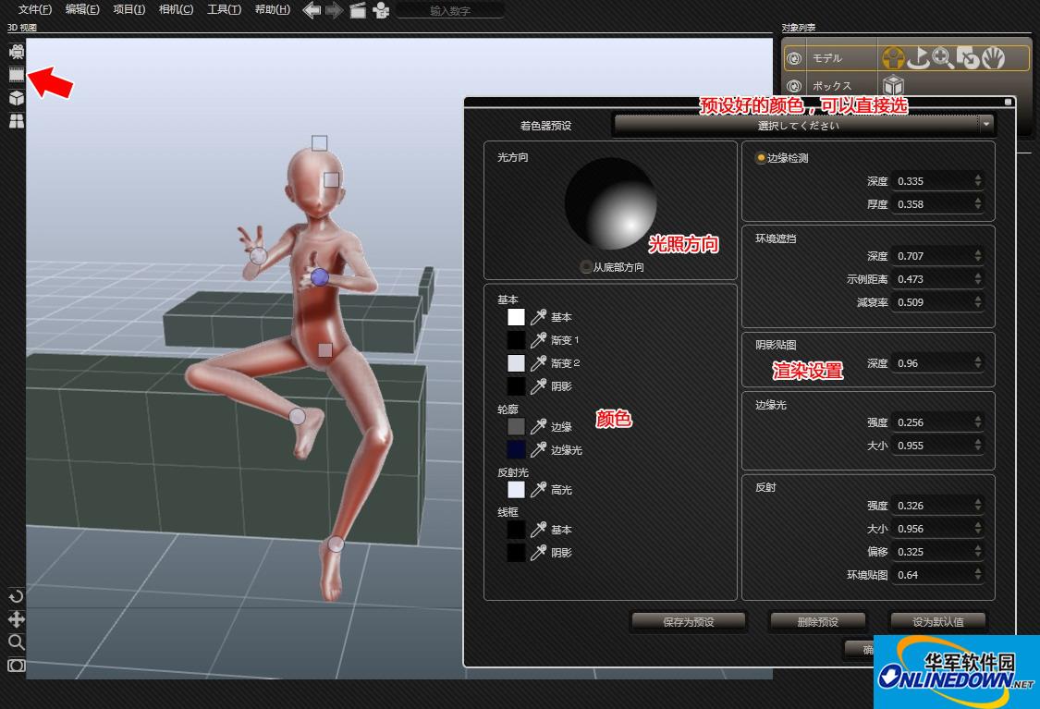The image size is (1040, 709).
Task: Click the white 基本 color swatch
Action: [x=516, y=317]
